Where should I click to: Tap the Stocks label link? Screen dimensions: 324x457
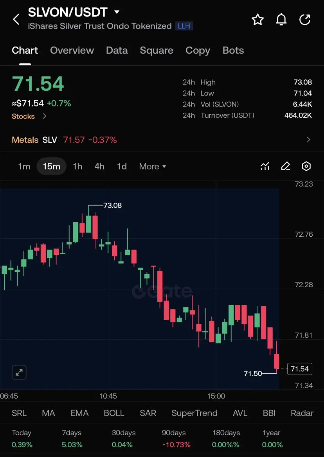[23, 116]
